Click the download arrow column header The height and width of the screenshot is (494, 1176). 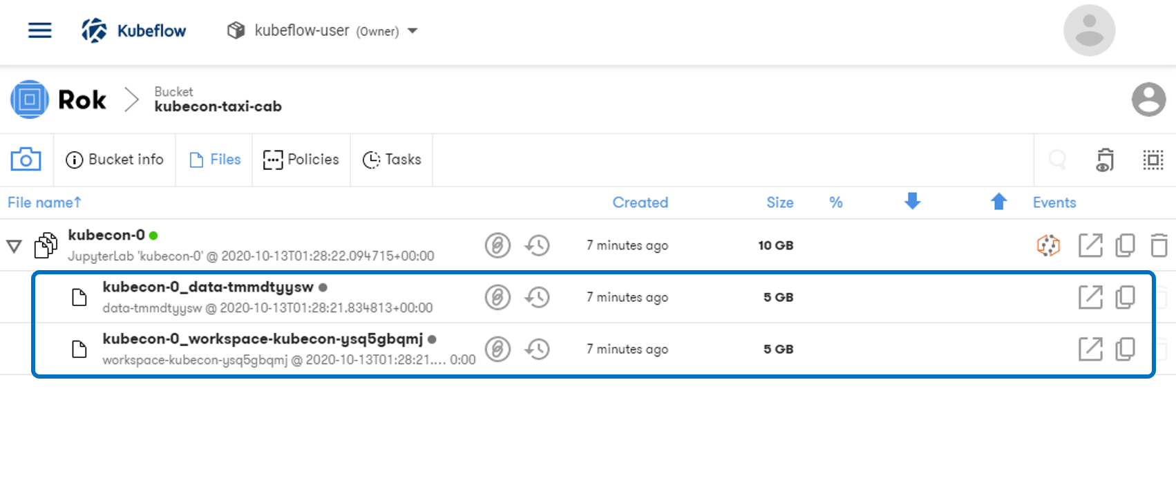click(913, 201)
